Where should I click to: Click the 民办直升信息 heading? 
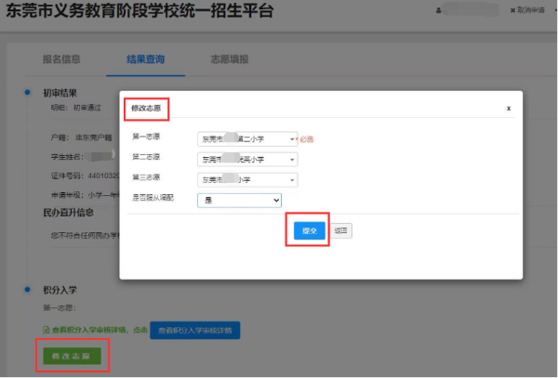pyautogui.click(x=68, y=213)
